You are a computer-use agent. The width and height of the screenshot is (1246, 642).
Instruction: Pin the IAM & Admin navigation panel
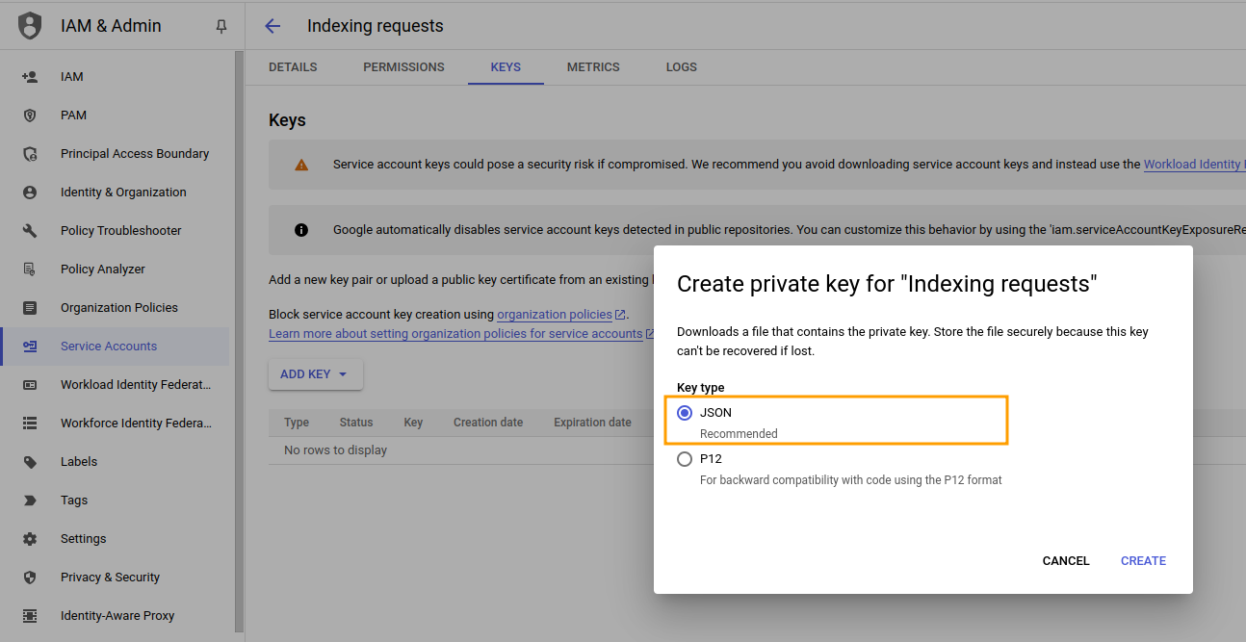tap(221, 26)
